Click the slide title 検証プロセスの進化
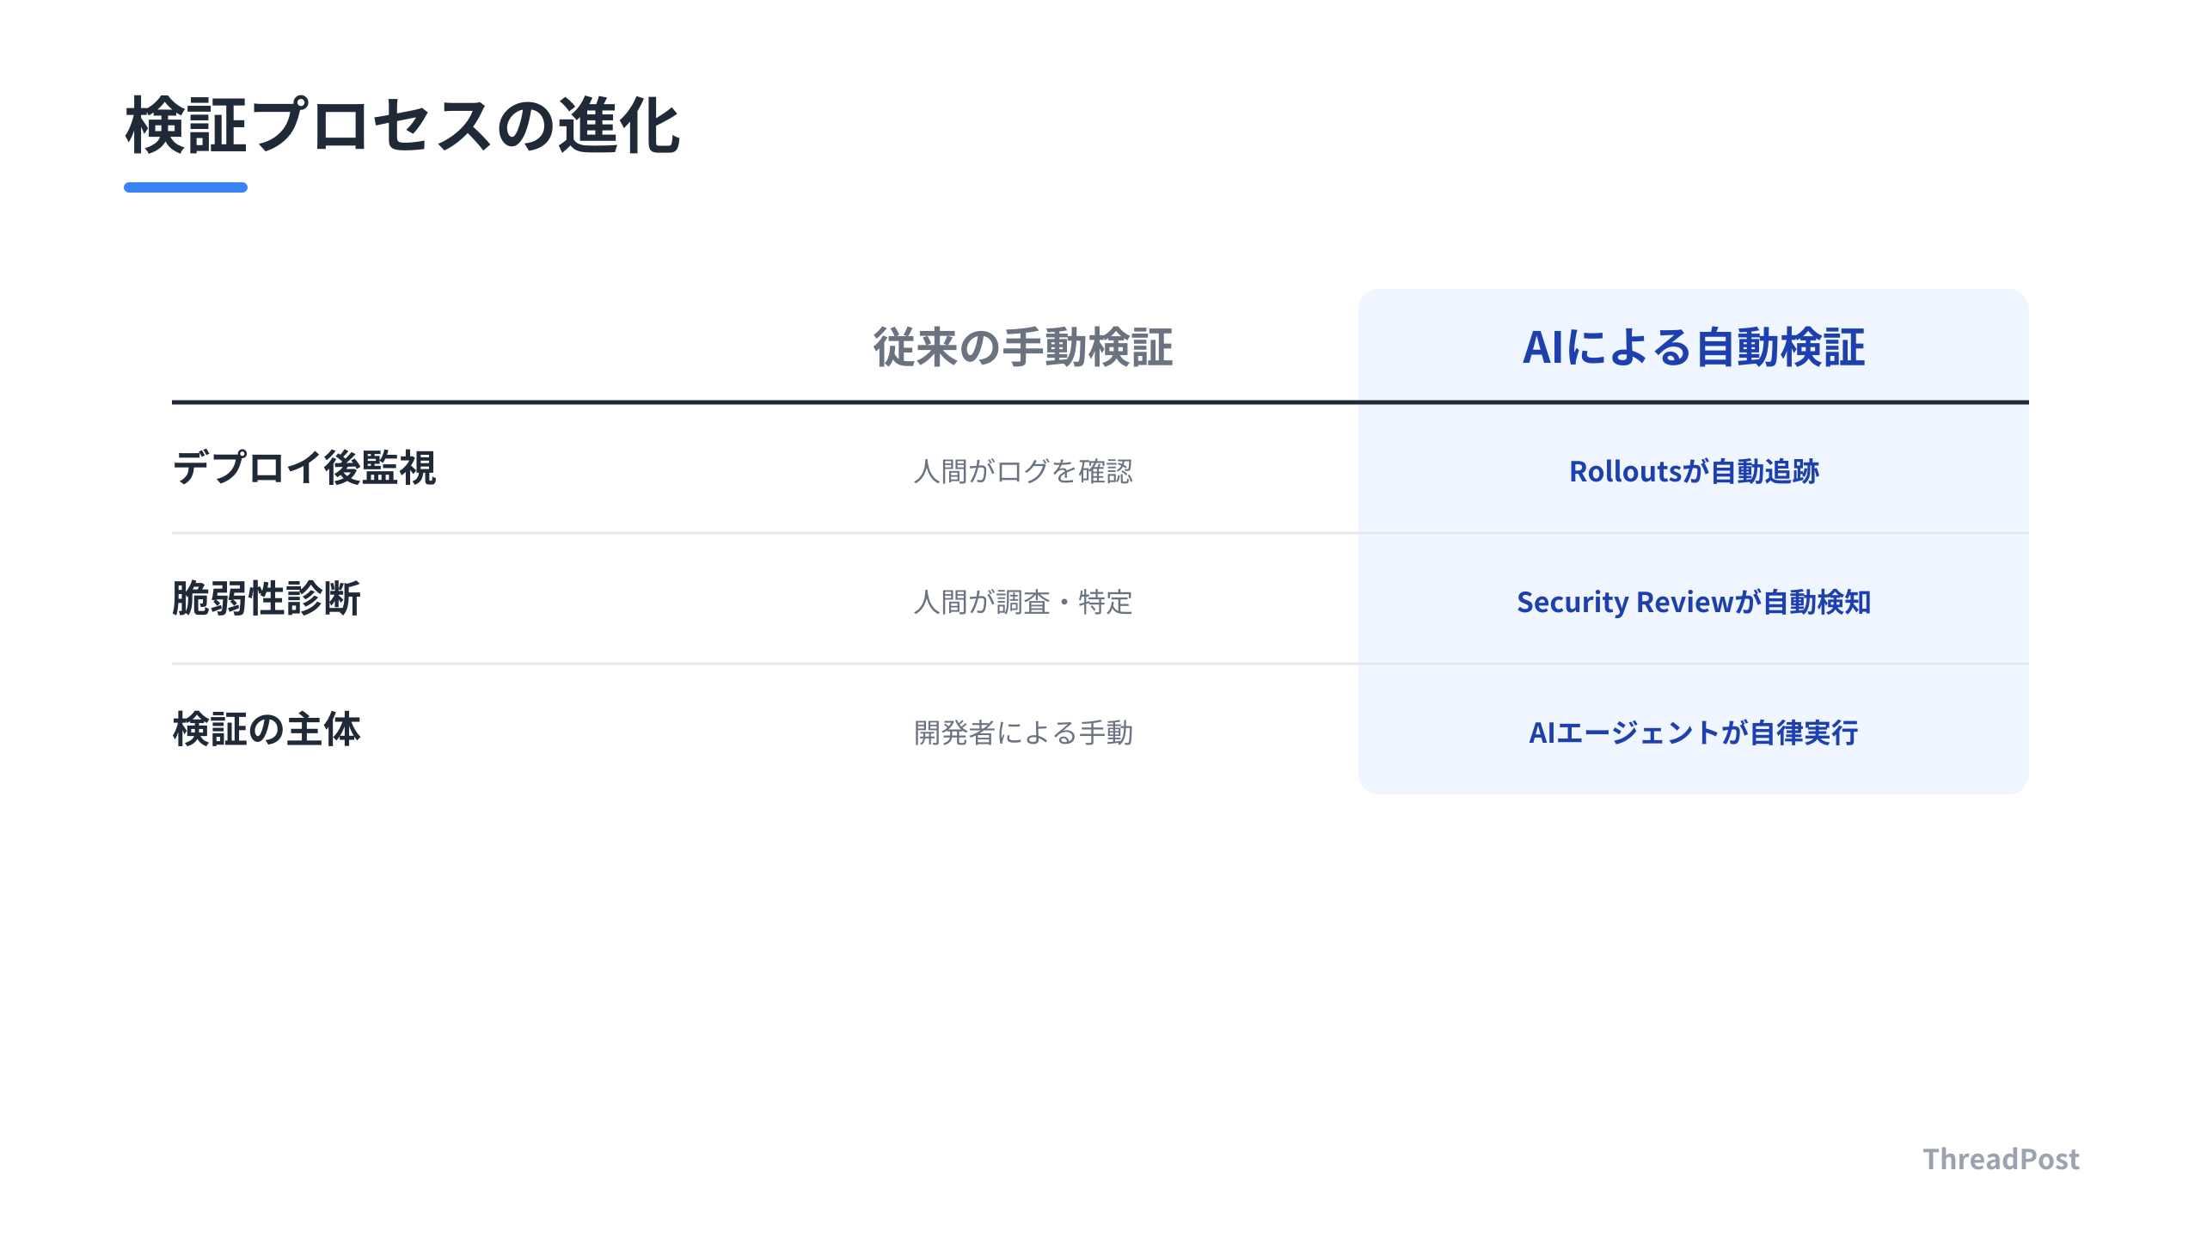Viewport: 2201px width, 1238px height. coord(402,126)
